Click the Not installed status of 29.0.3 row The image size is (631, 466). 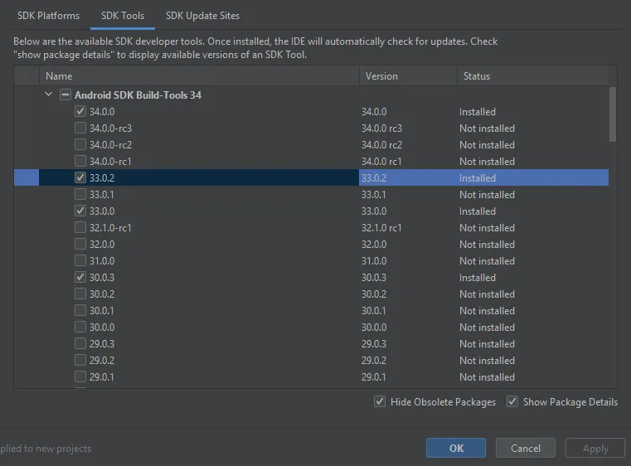[487, 343]
